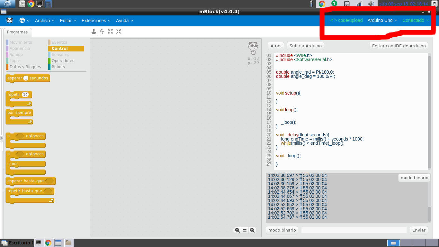Click the Atrás button
Image resolution: width=439 pixels, height=247 pixels.
click(276, 46)
